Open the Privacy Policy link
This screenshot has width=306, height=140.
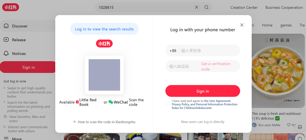(x=180, y=104)
